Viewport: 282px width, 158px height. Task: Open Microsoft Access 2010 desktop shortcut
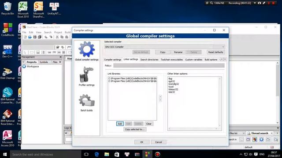(7, 139)
